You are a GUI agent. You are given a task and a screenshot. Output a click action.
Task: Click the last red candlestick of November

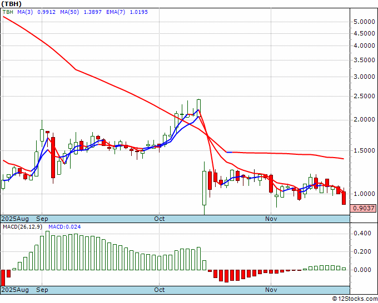tap(344, 198)
